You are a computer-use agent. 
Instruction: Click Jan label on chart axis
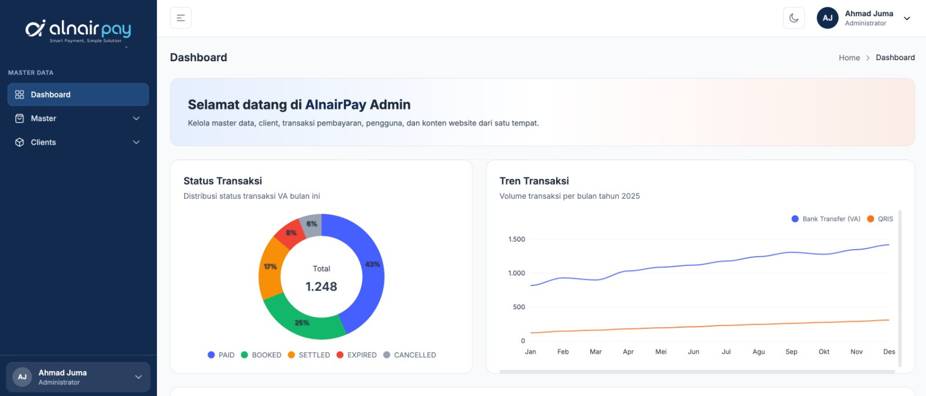tap(530, 352)
